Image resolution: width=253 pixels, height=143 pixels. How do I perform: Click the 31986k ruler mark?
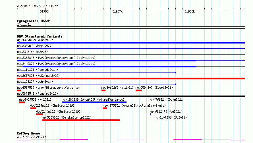(45, 11)
